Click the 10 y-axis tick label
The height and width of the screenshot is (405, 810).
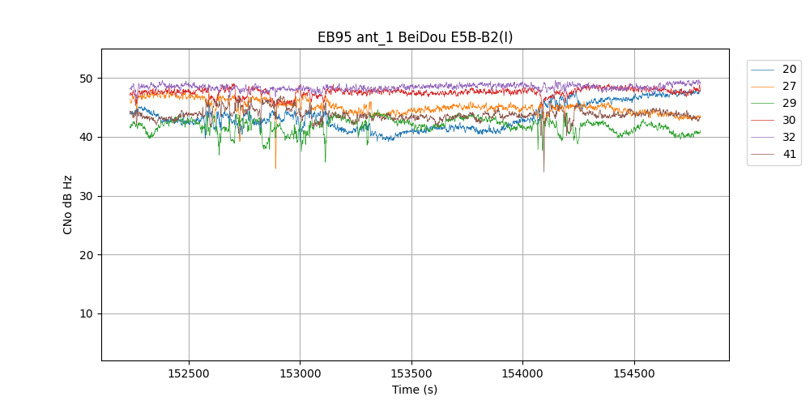click(x=86, y=313)
